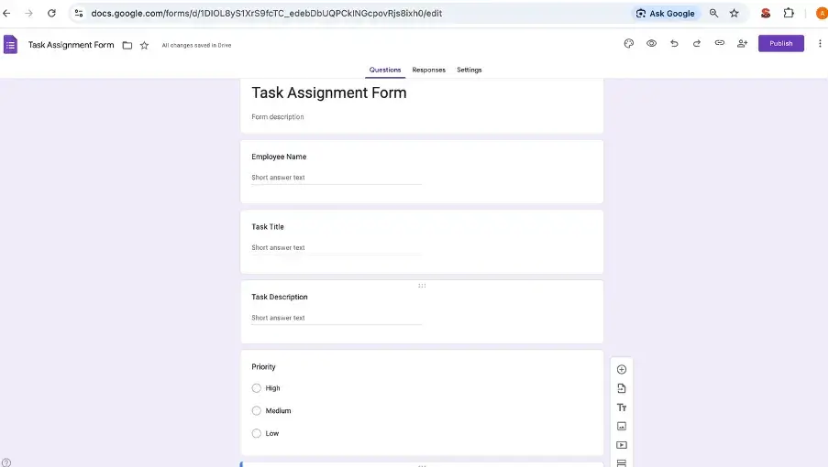Screen dimensions: 829x467
Task: Undo the last change
Action: coord(674,43)
